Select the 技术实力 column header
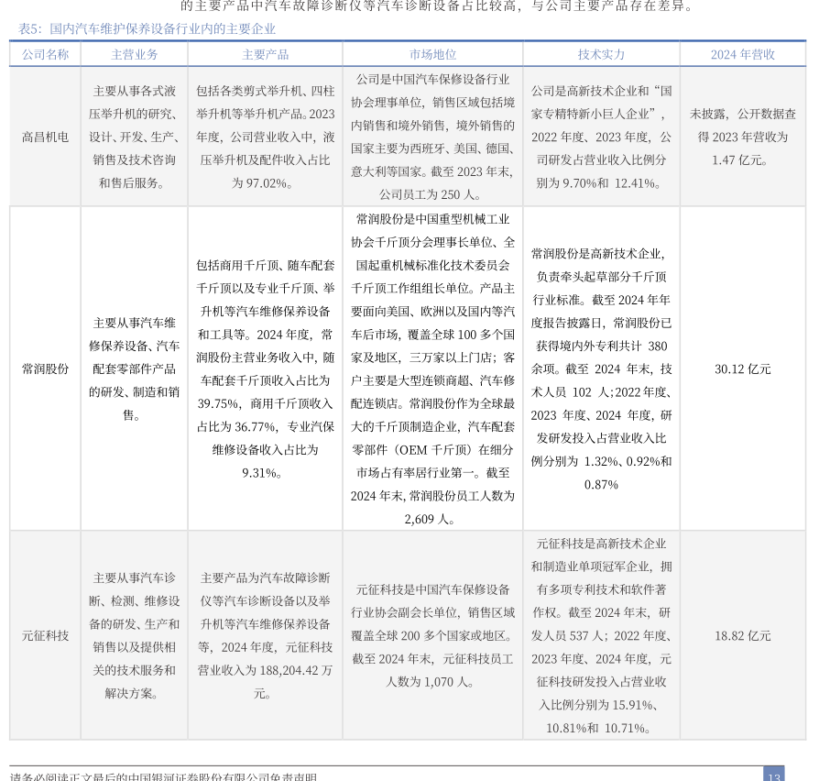The height and width of the screenshot is (781, 819). 601,54
